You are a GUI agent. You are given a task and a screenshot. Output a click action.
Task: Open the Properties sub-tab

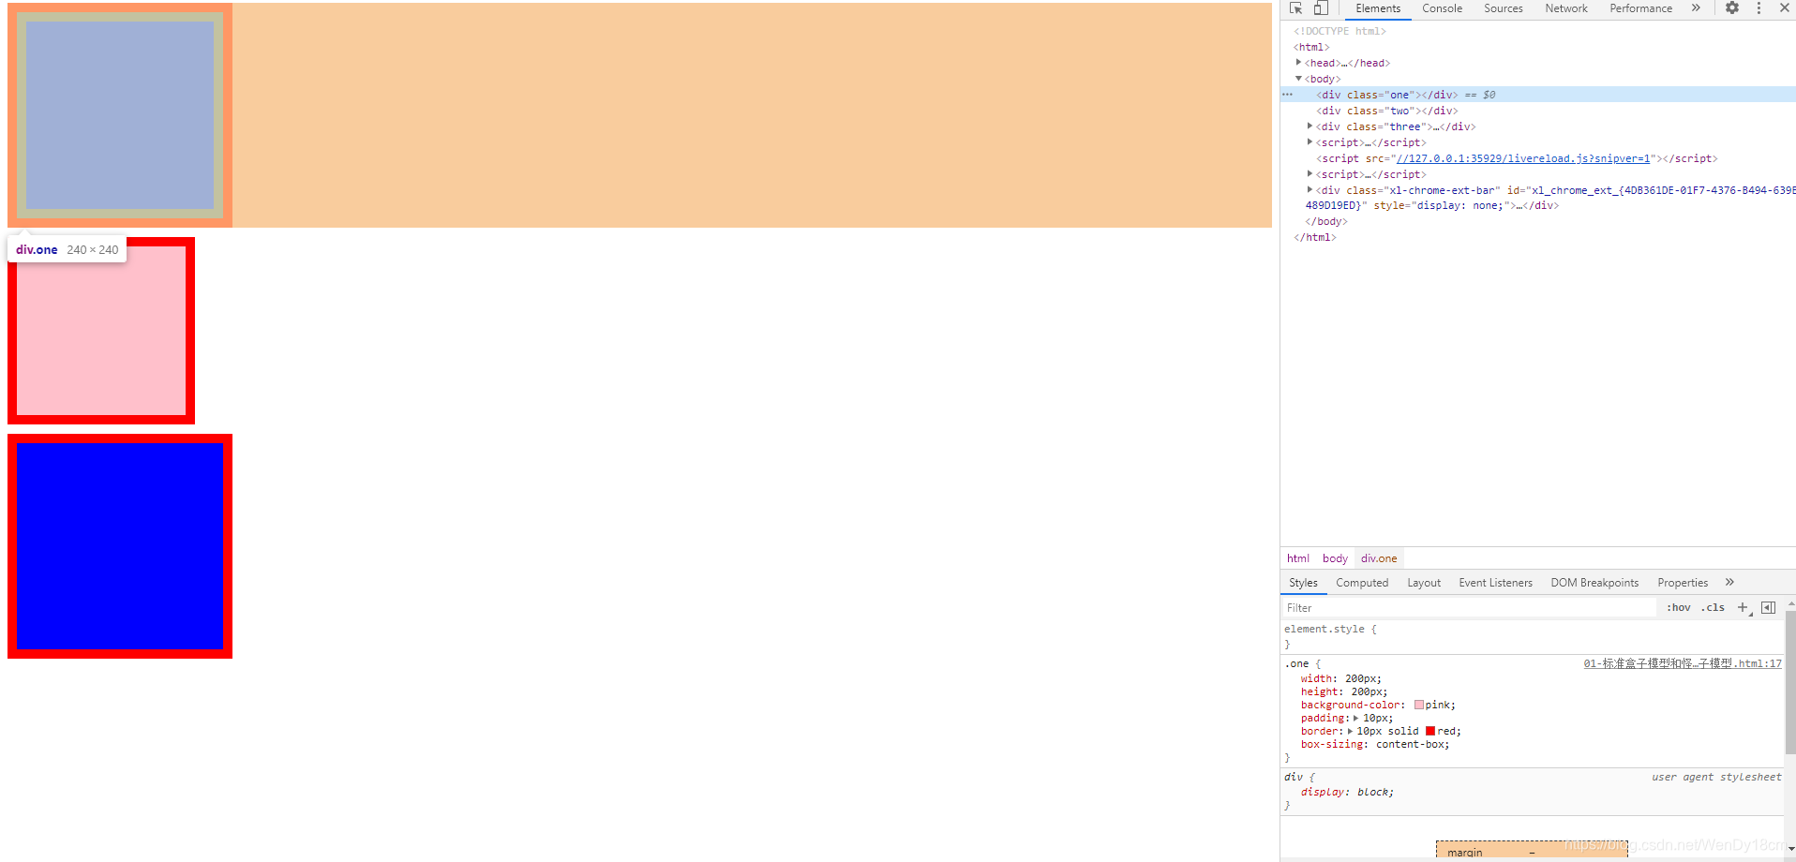(1683, 583)
